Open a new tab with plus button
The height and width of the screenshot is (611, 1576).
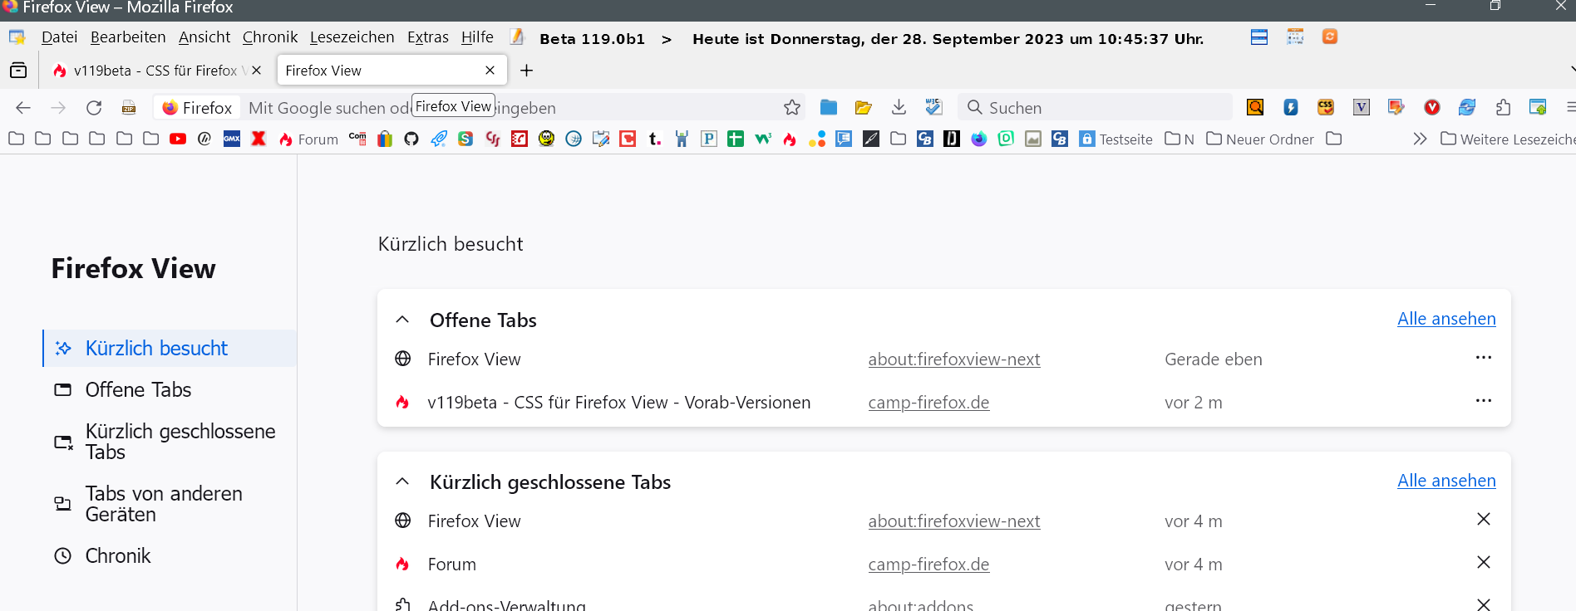pos(526,71)
